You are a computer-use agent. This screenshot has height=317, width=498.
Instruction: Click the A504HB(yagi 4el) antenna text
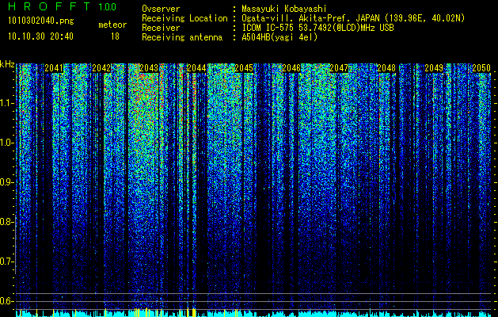pos(279,37)
